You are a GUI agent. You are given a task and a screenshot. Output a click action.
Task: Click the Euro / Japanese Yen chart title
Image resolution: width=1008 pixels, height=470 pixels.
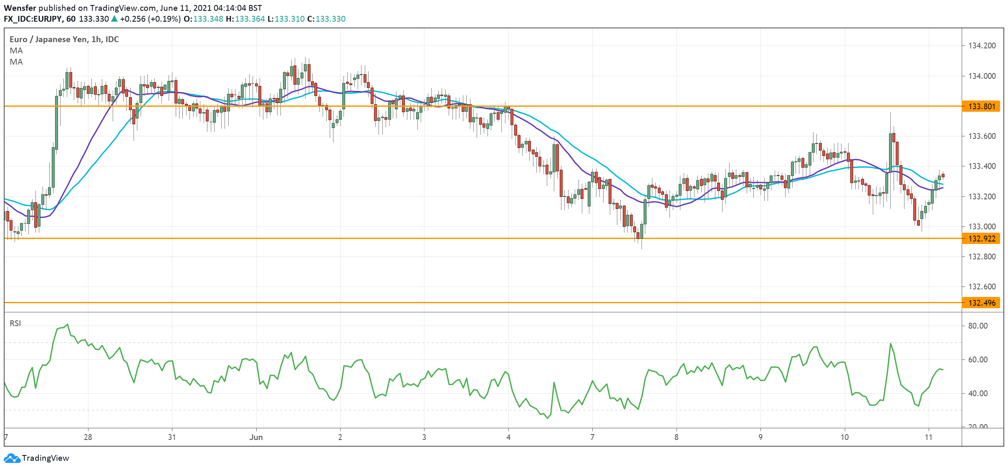pyautogui.click(x=64, y=39)
